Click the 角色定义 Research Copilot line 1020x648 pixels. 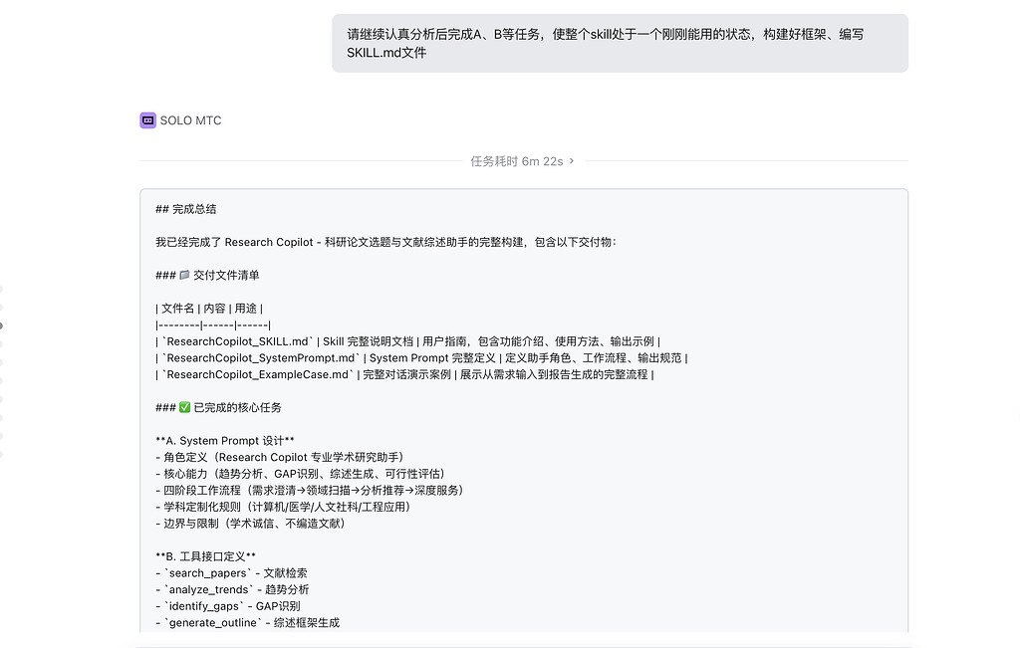[x=281, y=458]
